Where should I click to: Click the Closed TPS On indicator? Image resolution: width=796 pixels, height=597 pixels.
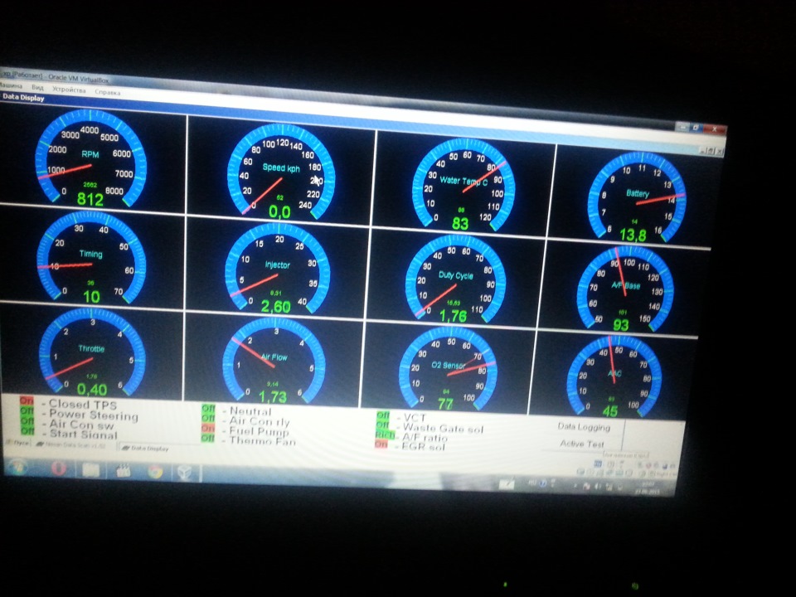(27, 401)
